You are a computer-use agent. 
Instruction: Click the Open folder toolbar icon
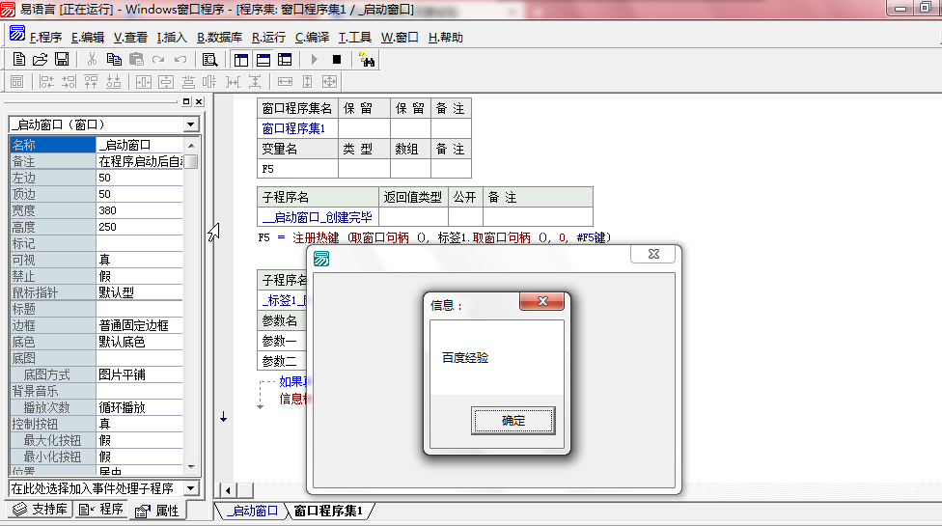click(x=40, y=60)
